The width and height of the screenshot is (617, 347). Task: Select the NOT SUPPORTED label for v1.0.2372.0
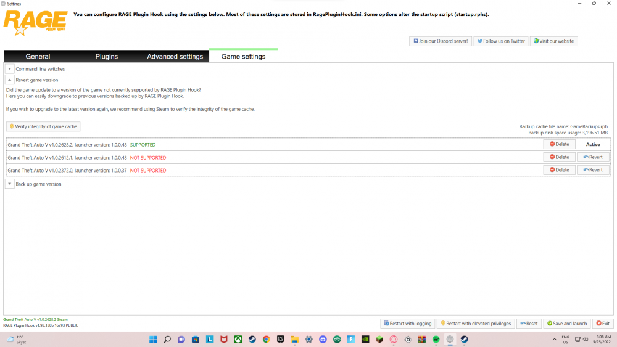148,171
